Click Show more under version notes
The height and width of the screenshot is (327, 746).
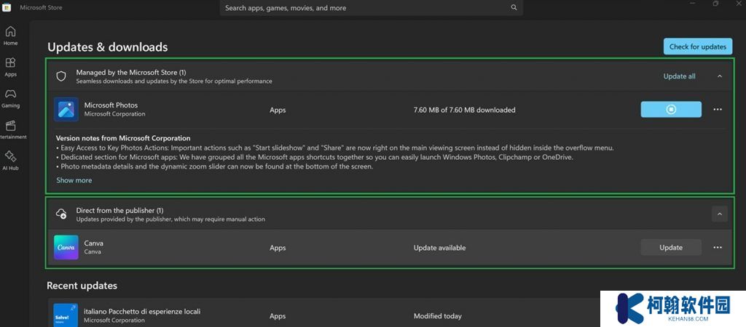click(74, 180)
